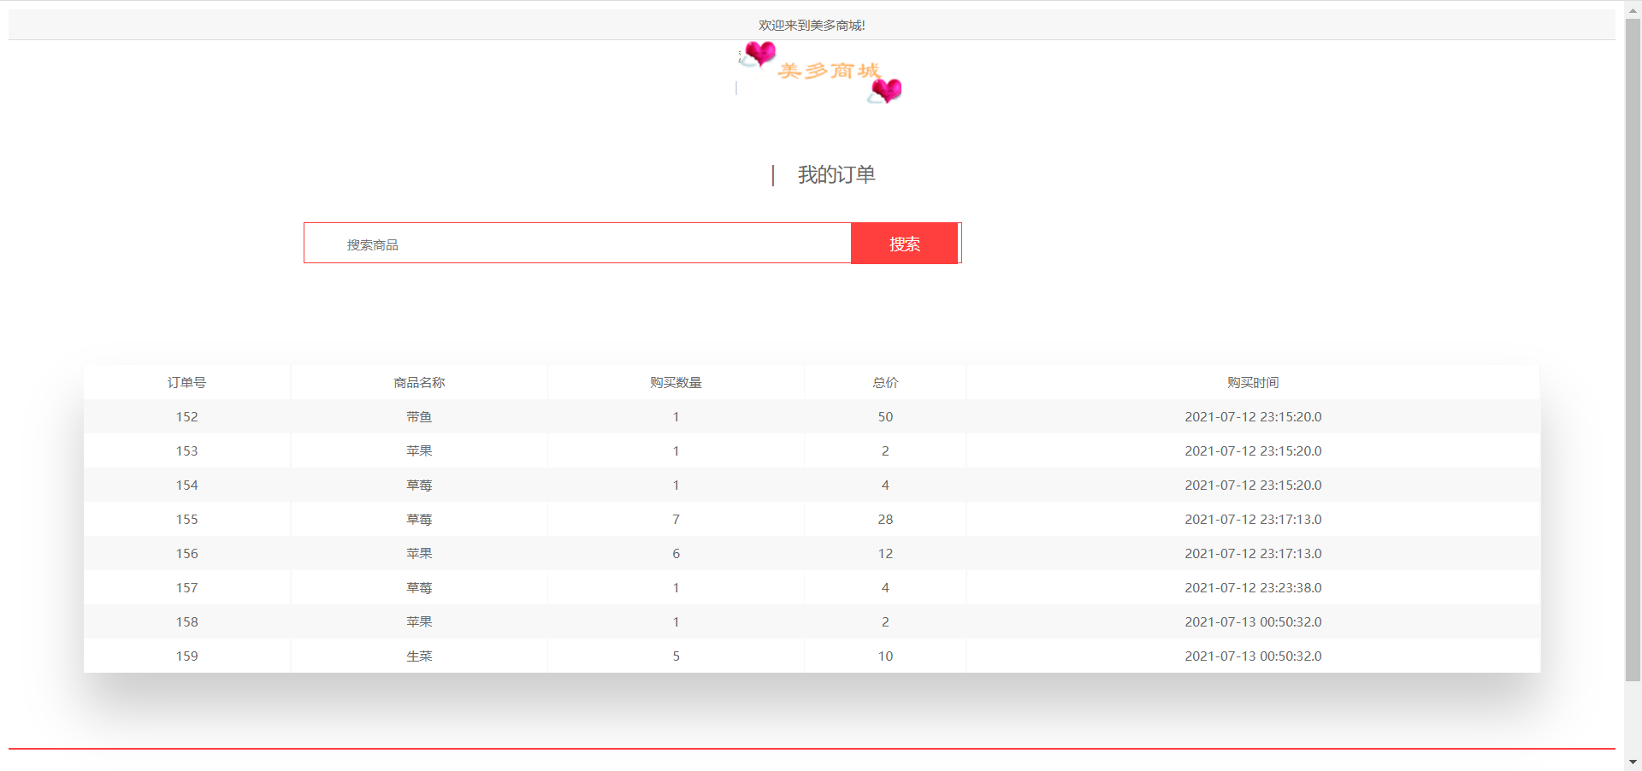
Task: Click the 总价 column header
Action: (x=885, y=382)
